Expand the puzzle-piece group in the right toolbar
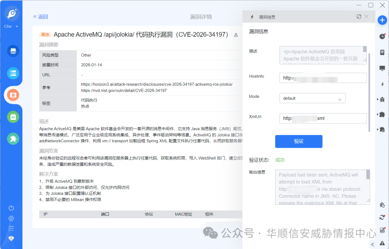The height and width of the screenshot is (249, 389). pyautogui.click(x=381, y=114)
